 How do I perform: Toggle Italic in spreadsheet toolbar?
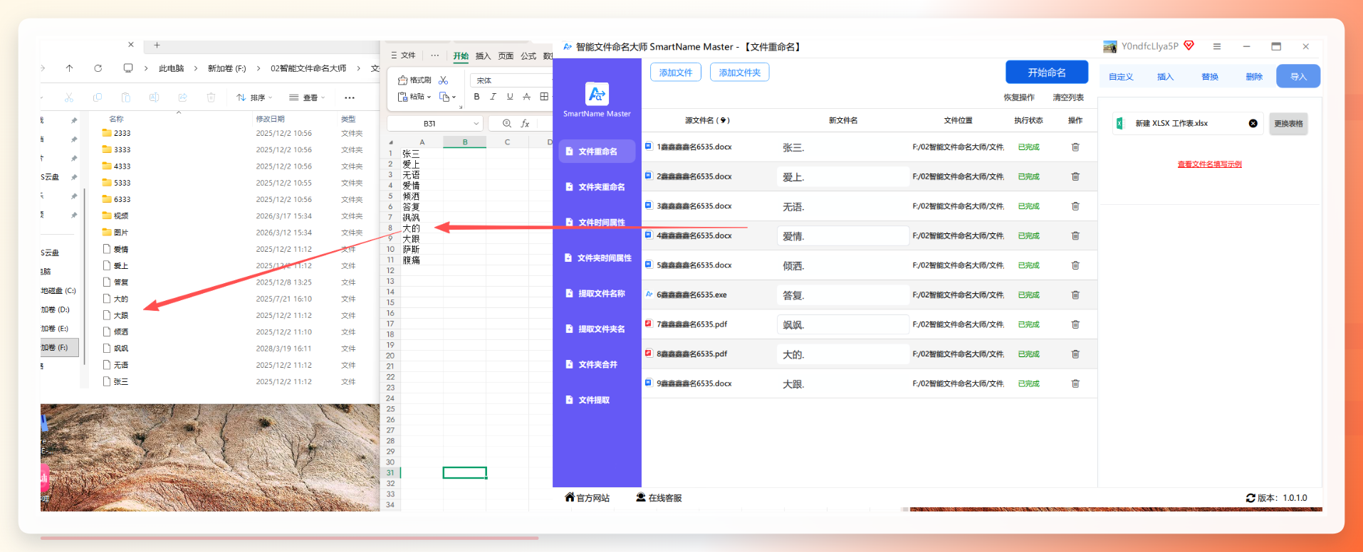point(493,97)
